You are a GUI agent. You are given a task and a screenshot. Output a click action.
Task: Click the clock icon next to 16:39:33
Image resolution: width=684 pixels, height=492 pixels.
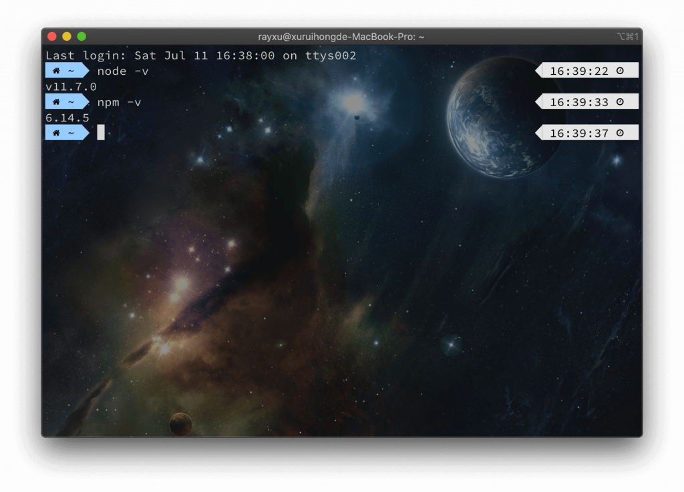[620, 101]
